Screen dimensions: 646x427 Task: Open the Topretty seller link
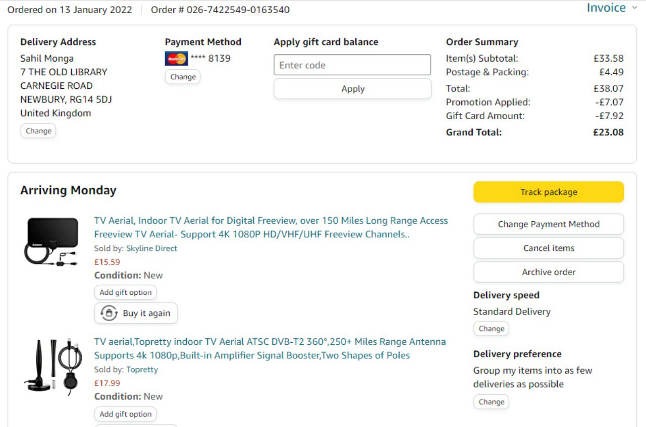coord(142,369)
